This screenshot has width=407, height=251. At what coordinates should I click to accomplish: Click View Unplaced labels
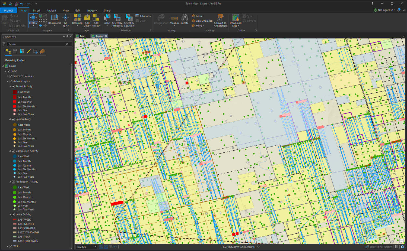[x=202, y=21]
